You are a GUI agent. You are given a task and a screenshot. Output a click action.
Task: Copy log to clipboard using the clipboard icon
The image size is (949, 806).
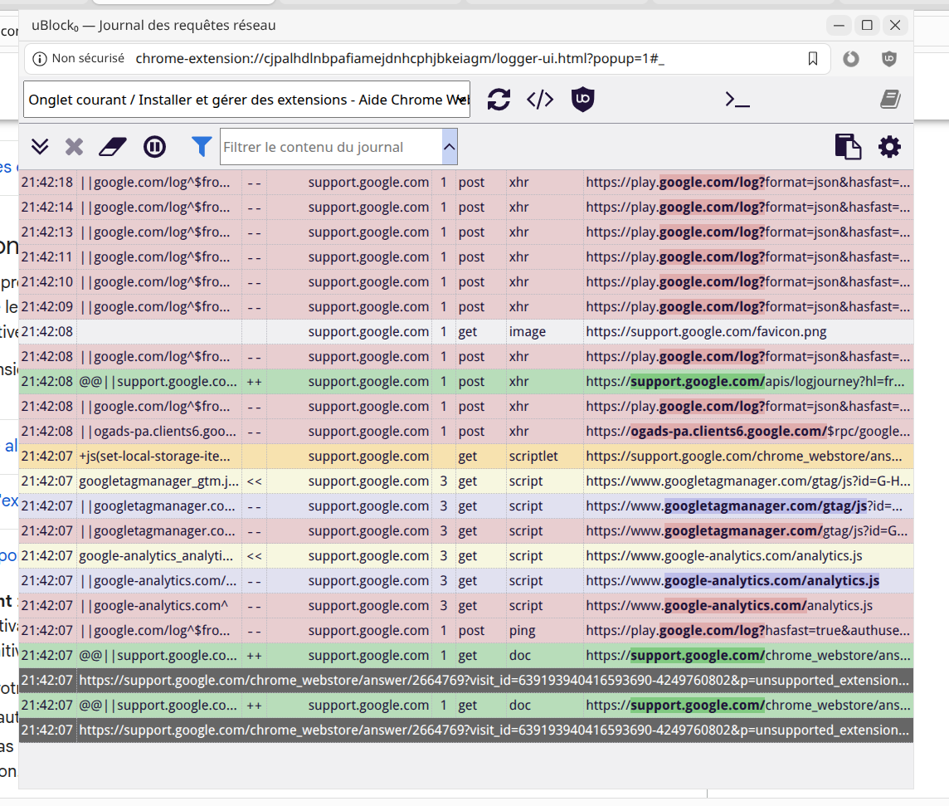[x=848, y=147]
